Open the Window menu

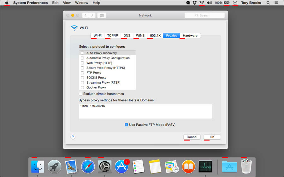(81, 3)
